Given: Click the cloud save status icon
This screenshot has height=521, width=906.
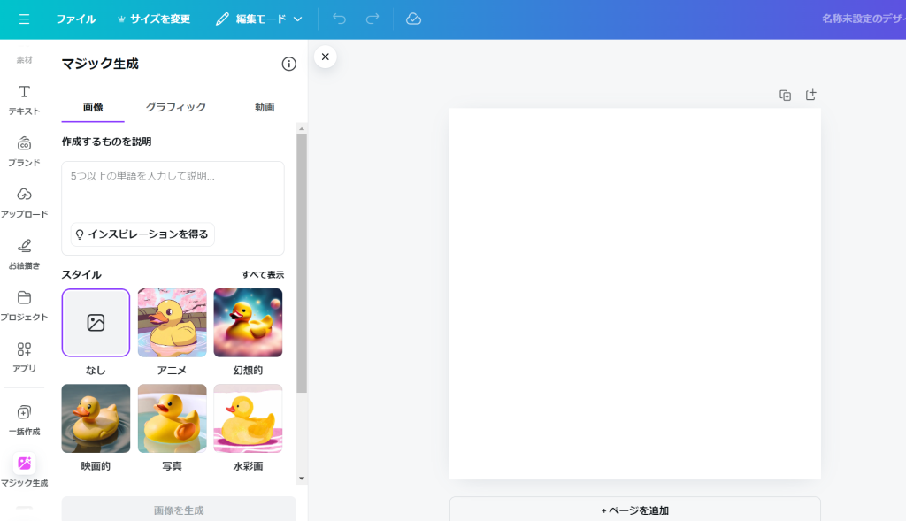Looking at the screenshot, I should pos(413,19).
